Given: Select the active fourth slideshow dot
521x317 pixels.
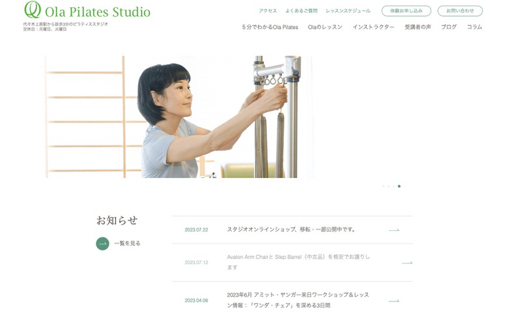Looking at the screenshot, I should (399, 187).
